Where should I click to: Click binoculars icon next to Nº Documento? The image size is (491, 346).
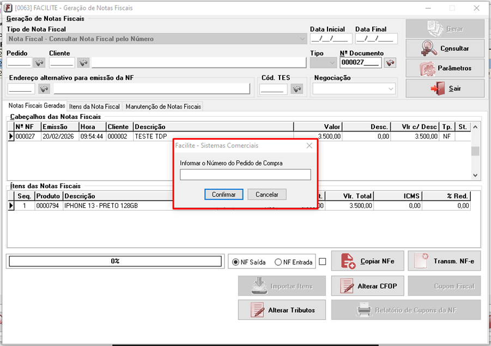[390, 63]
